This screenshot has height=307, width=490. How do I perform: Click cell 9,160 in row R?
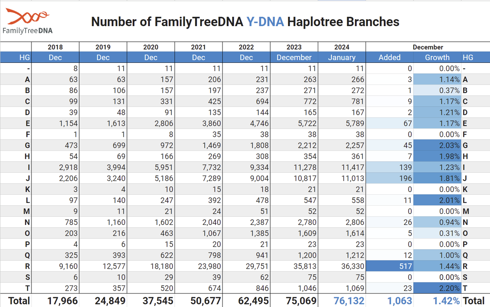[x=55, y=266]
